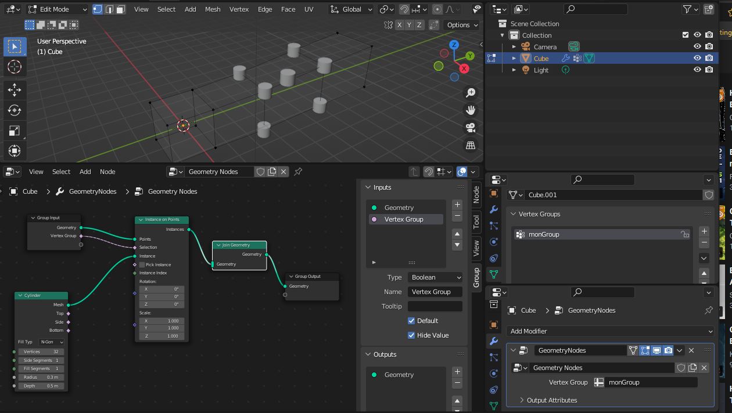Exclude Collection from view layer checkbox
This screenshot has height=413, width=732.
point(686,35)
